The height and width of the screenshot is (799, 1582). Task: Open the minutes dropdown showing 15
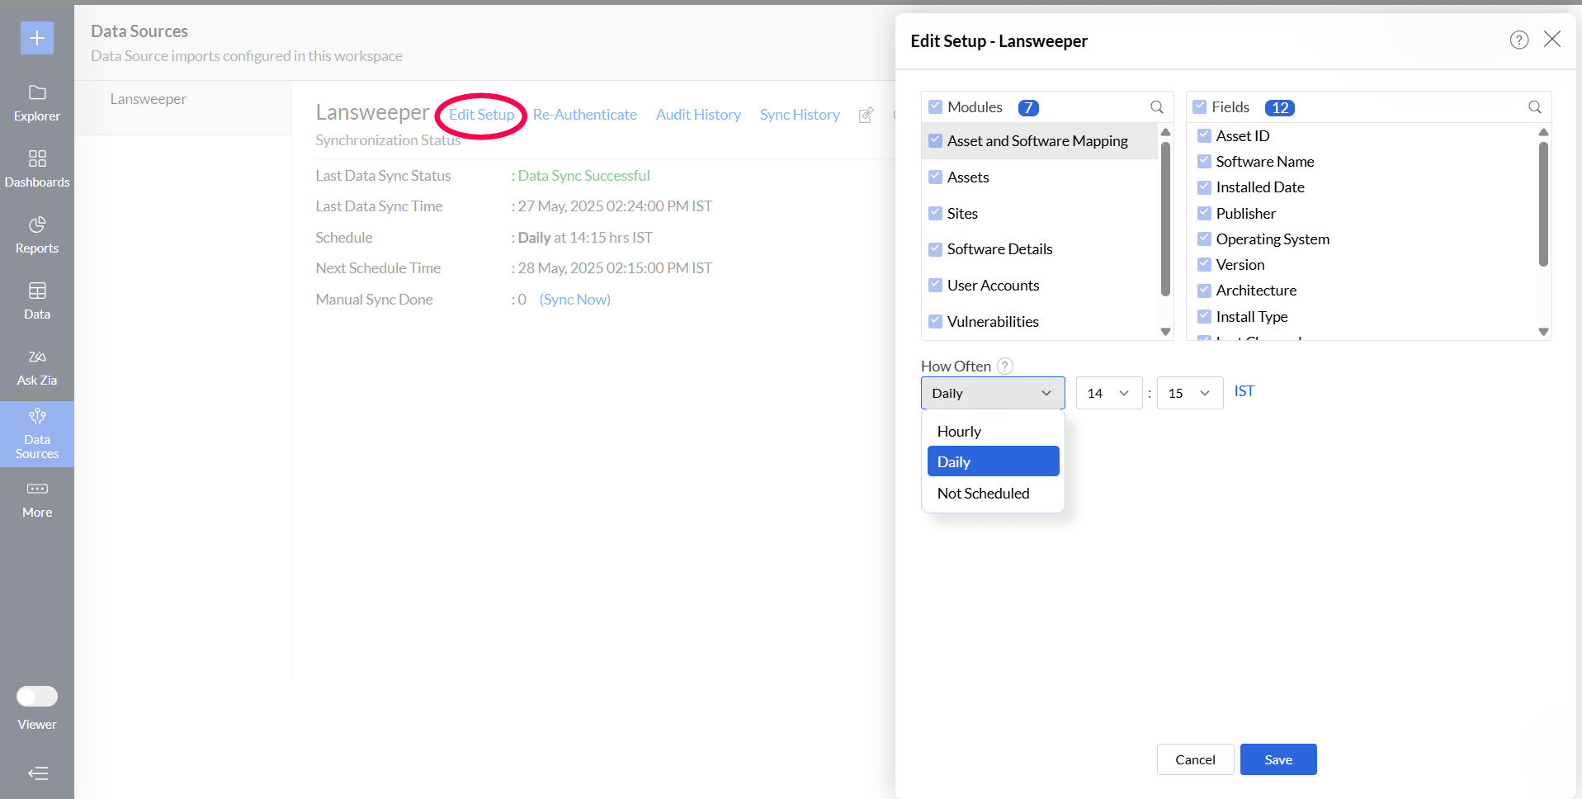pos(1189,393)
